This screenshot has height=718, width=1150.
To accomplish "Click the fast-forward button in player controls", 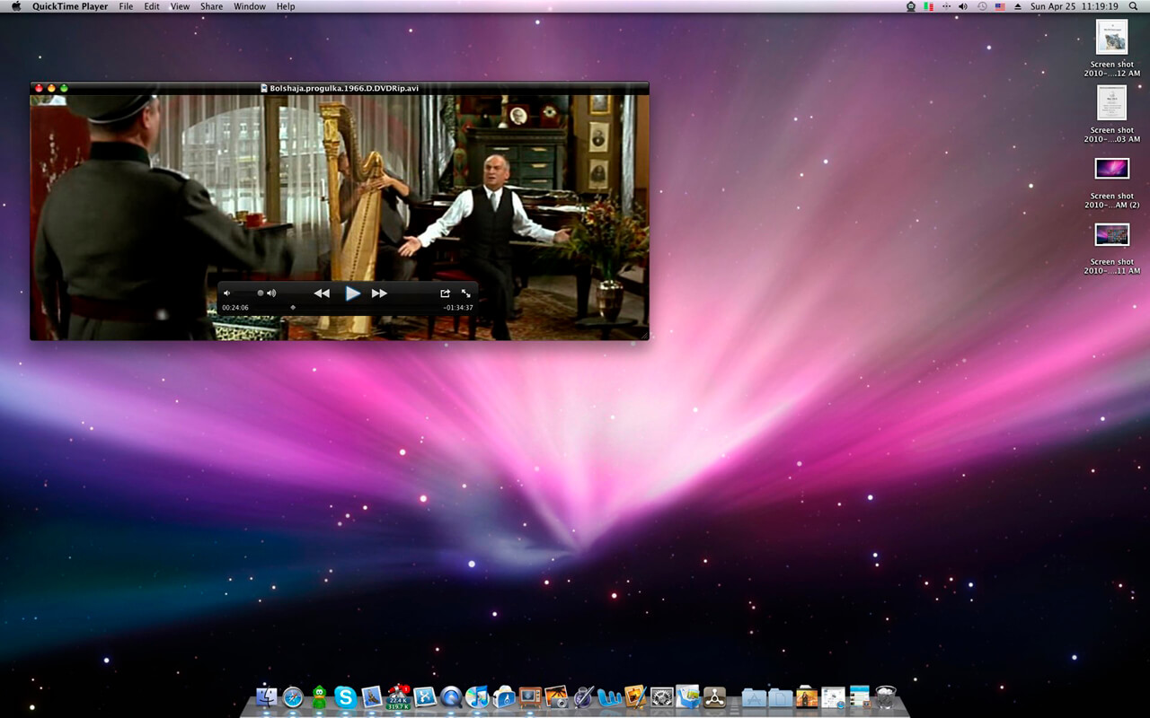I will [379, 293].
